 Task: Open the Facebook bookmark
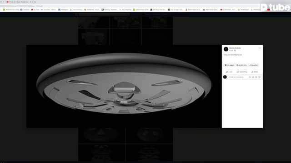click(25, 10)
